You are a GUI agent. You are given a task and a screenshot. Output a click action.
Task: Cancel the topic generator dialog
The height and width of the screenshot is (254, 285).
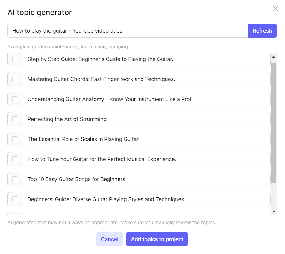(110, 239)
